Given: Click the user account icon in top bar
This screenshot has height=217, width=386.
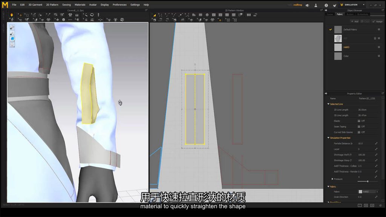Looking at the screenshot, I should 317,5.
